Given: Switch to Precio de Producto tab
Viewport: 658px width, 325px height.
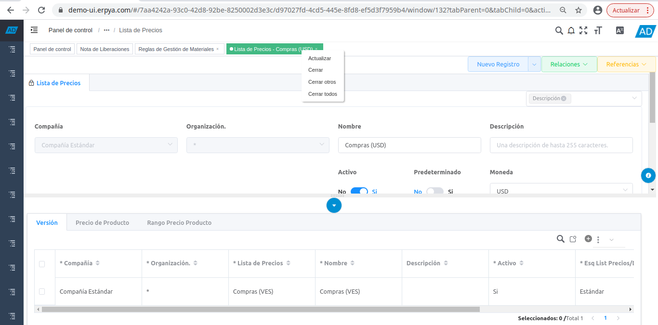Looking at the screenshot, I should tap(102, 222).
